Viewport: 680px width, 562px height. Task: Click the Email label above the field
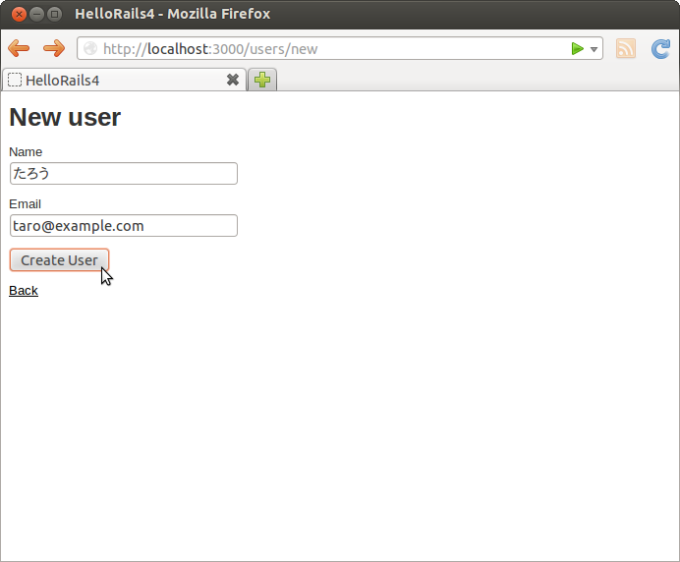(26, 204)
